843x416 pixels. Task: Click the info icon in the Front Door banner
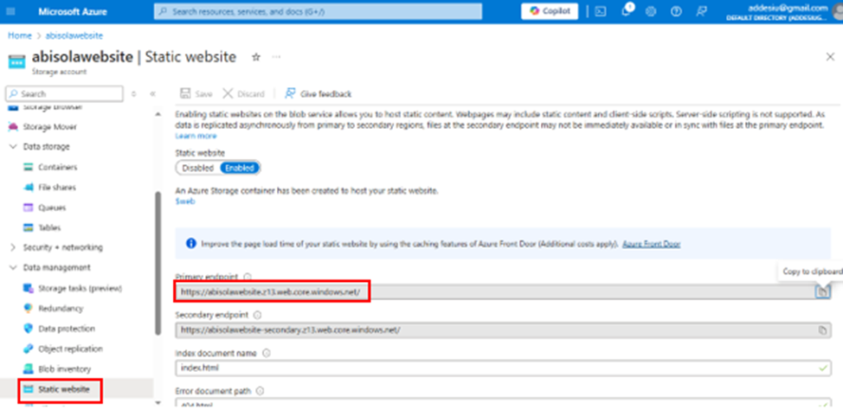tap(191, 244)
